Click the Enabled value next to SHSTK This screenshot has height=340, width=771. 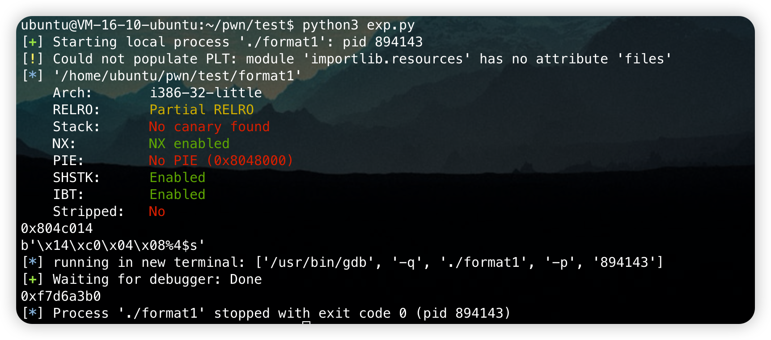click(x=177, y=178)
